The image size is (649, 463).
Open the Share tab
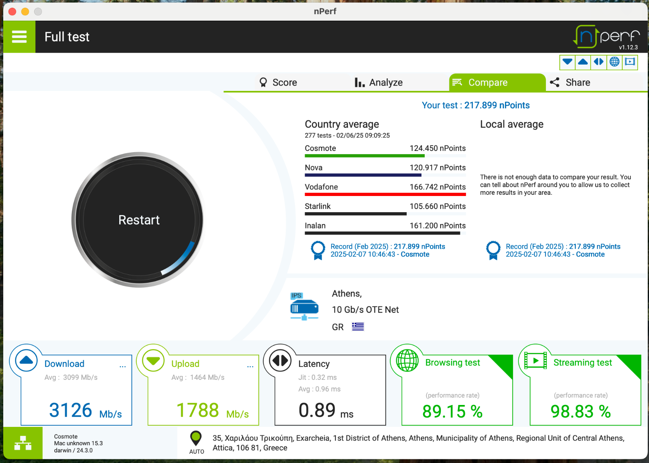(570, 82)
